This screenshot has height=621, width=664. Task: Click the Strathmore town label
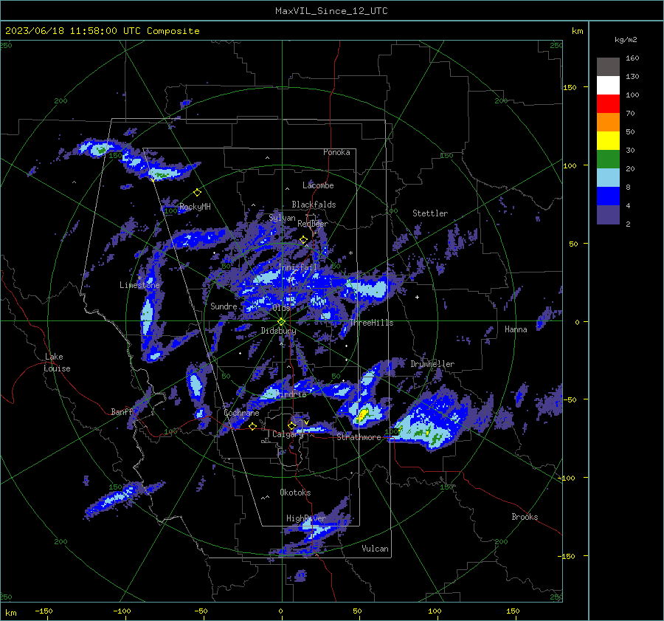pyautogui.click(x=359, y=437)
